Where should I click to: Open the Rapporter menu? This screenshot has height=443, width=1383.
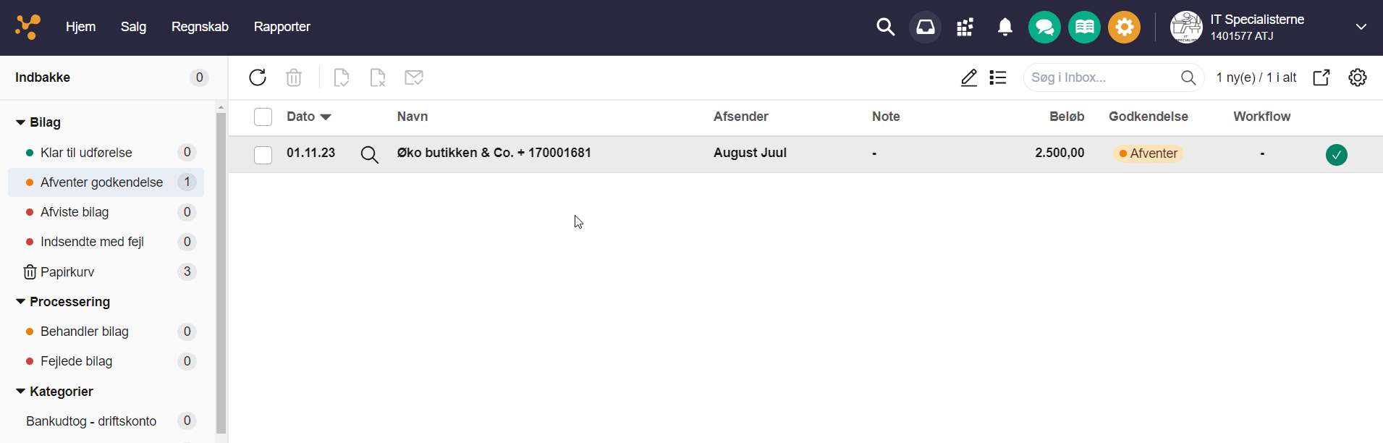click(x=282, y=27)
